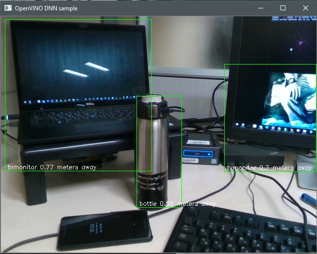
Task: Close the OpenVINO DNN sample window
Action: point(306,8)
